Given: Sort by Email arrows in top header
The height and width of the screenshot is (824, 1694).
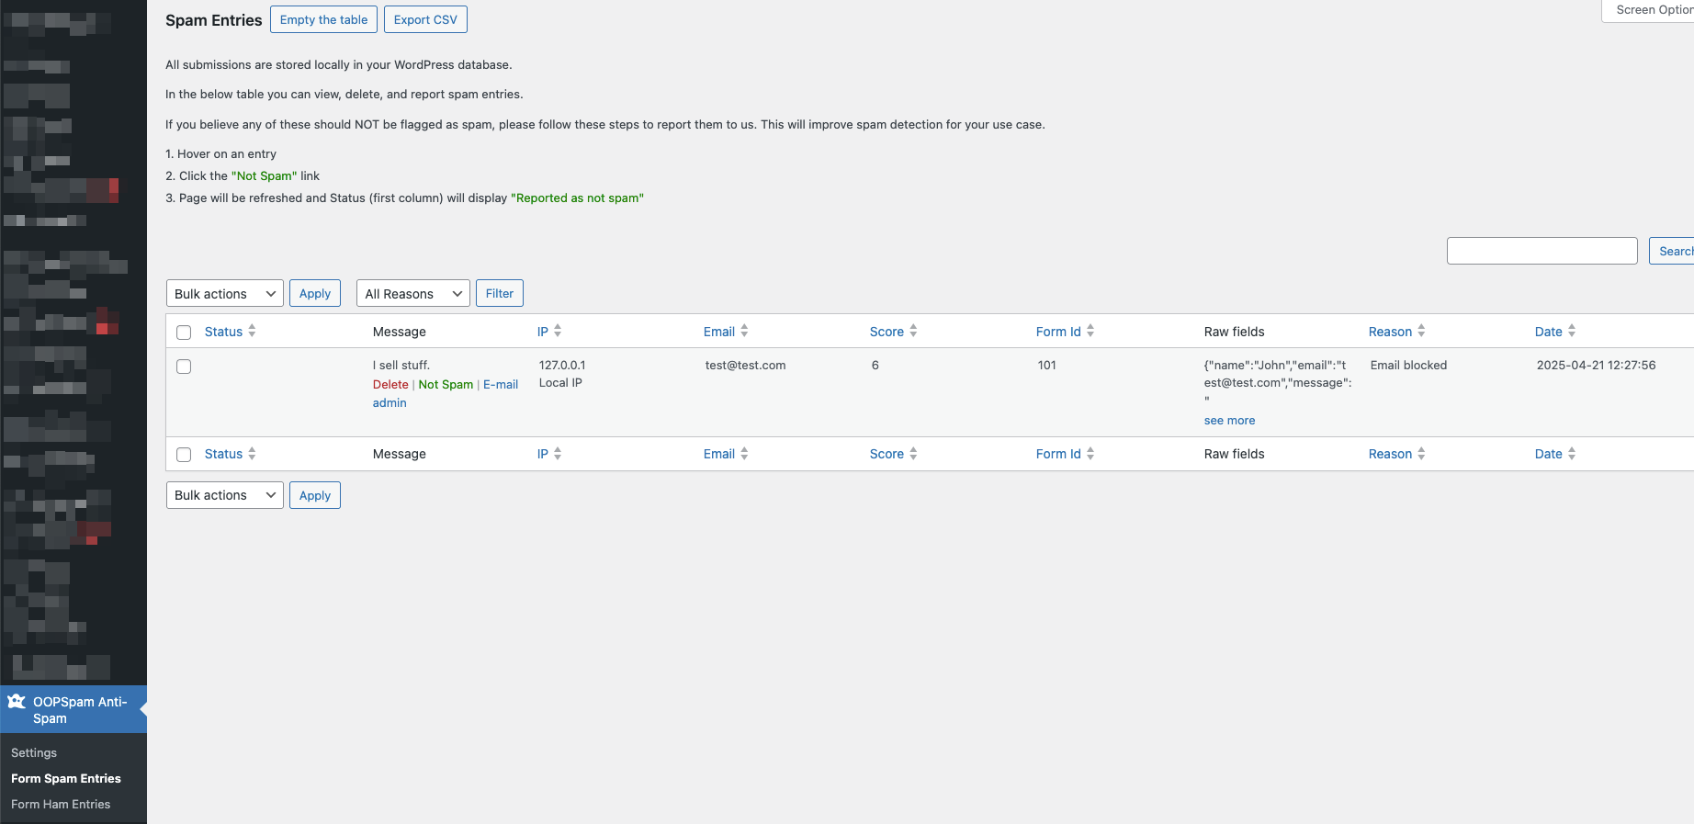Looking at the screenshot, I should click(x=744, y=331).
